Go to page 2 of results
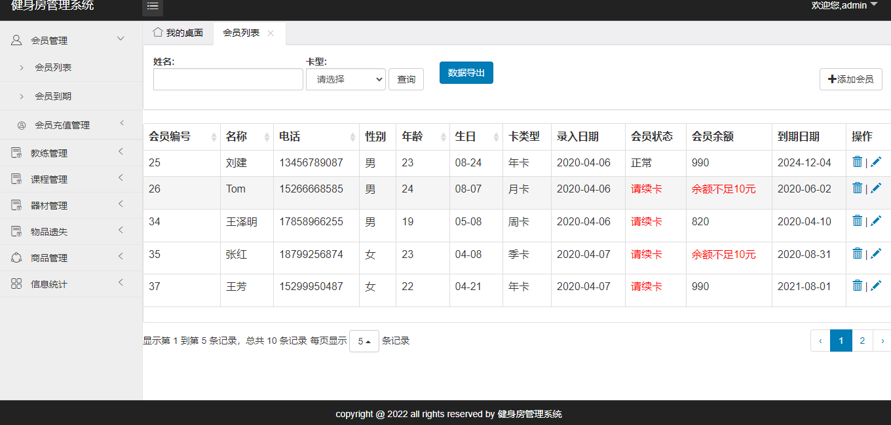The height and width of the screenshot is (425, 891). click(863, 341)
